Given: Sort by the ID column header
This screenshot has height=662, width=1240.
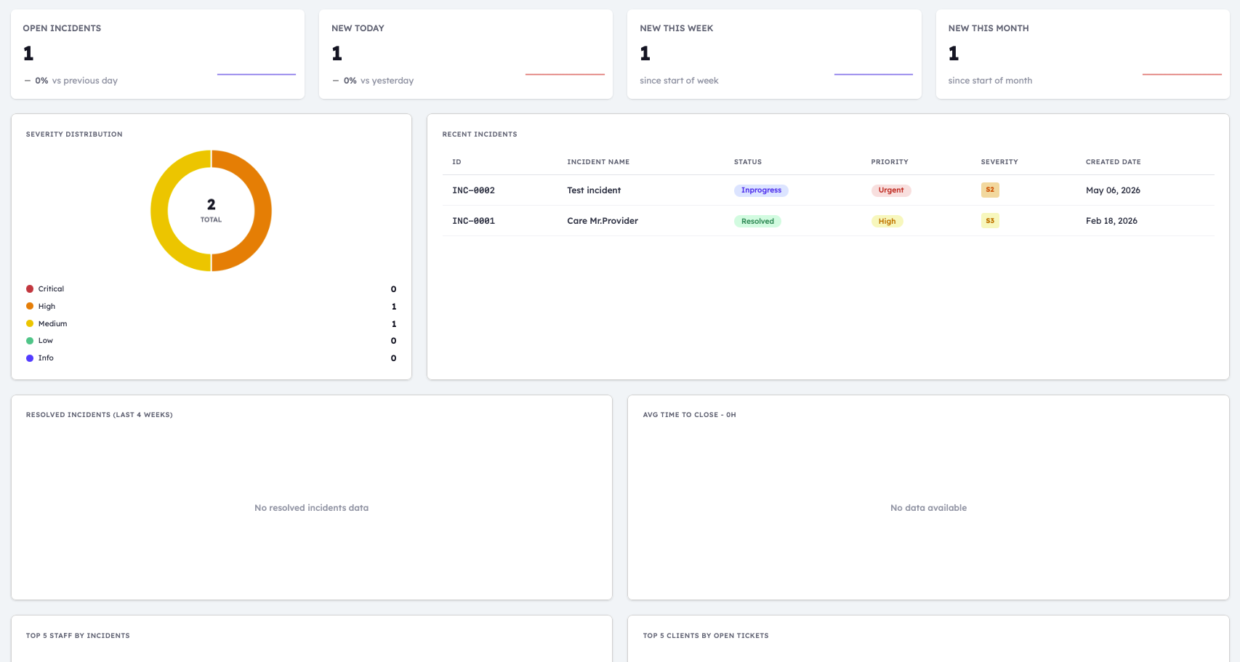Looking at the screenshot, I should [456, 162].
